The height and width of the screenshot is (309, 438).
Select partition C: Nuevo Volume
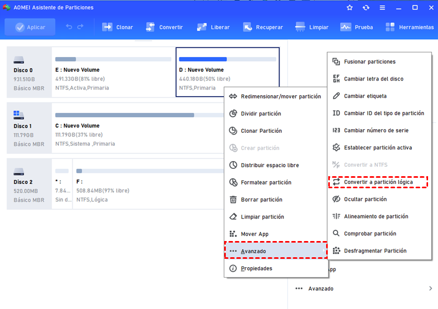[x=139, y=128]
